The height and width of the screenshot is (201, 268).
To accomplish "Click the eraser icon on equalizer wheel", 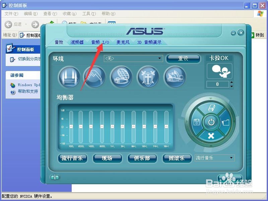I will (x=211, y=108).
